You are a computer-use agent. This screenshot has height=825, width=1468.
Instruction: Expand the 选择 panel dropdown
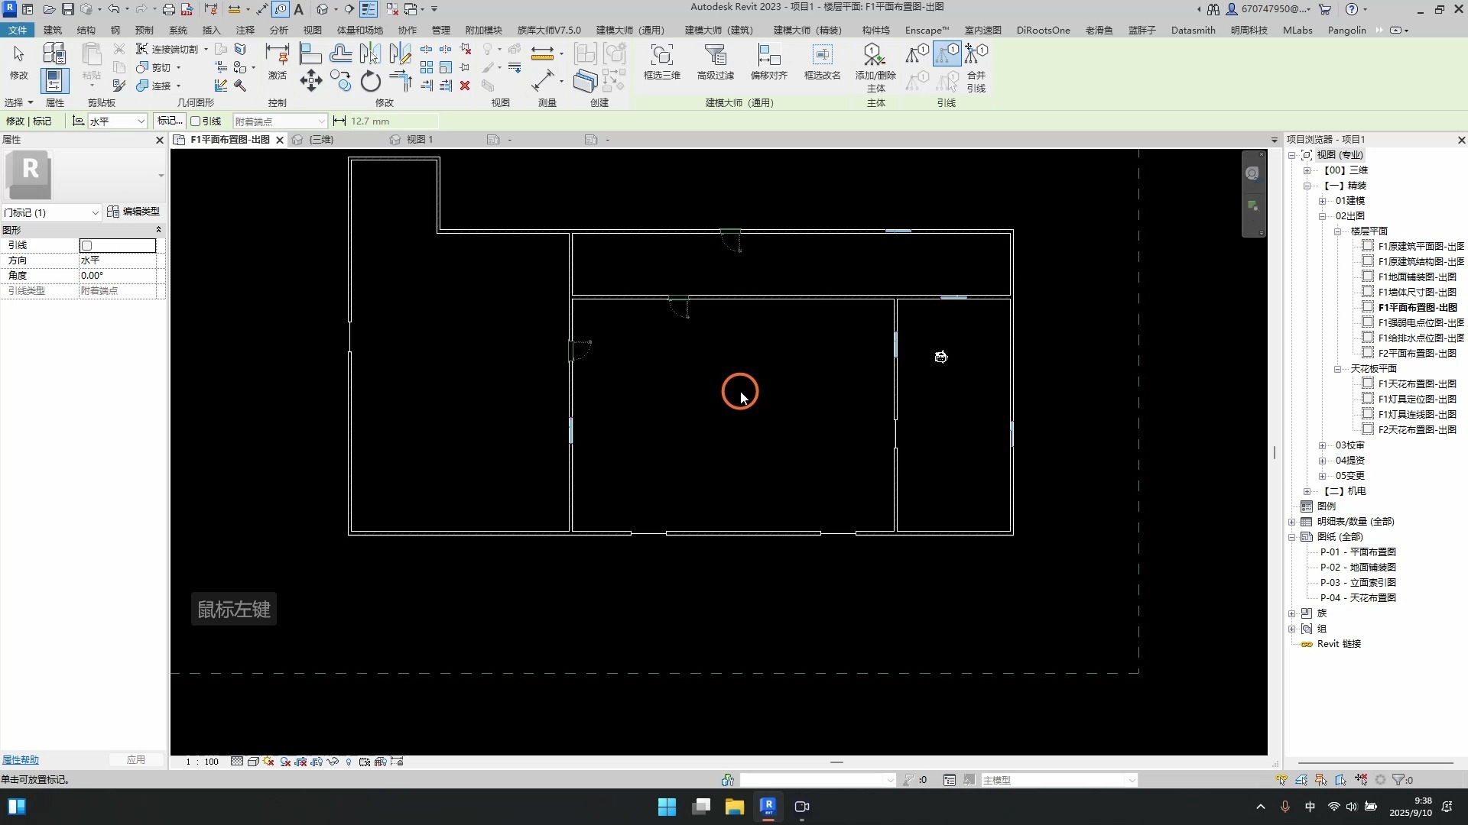tap(19, 102)
